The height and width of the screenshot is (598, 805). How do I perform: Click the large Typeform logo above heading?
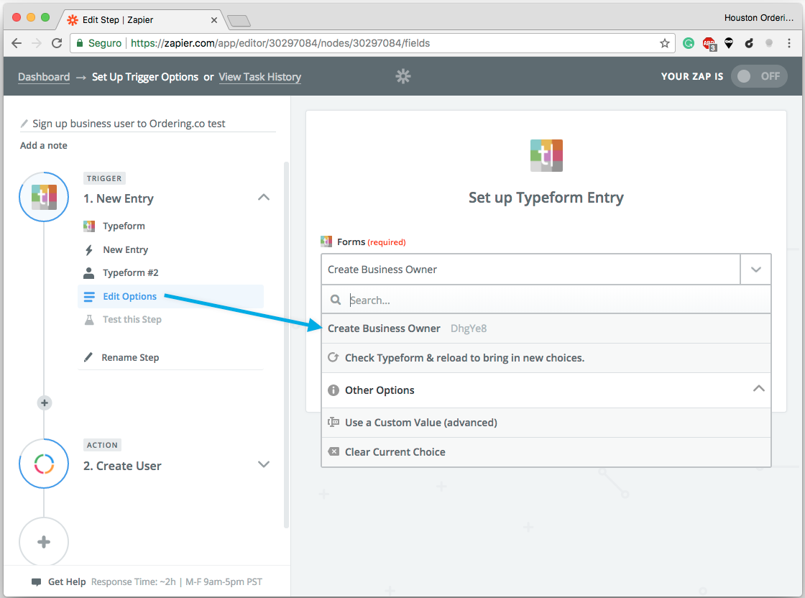pyautogui.click(x=546, y=155)
